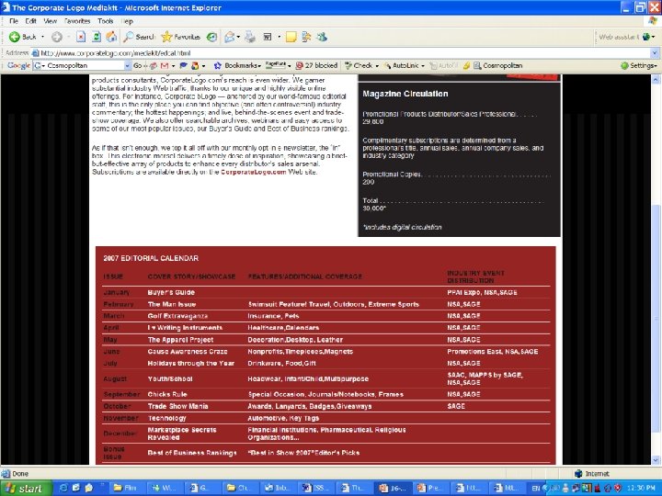
Task: Open the Edit menu
Action: pyautogui.click(x=30, y=20)
